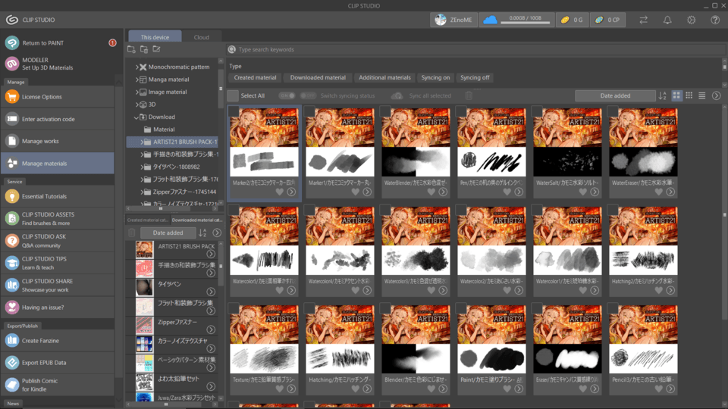
Task: Click the sort order icon beside Date added
Action: coord(663,95)
